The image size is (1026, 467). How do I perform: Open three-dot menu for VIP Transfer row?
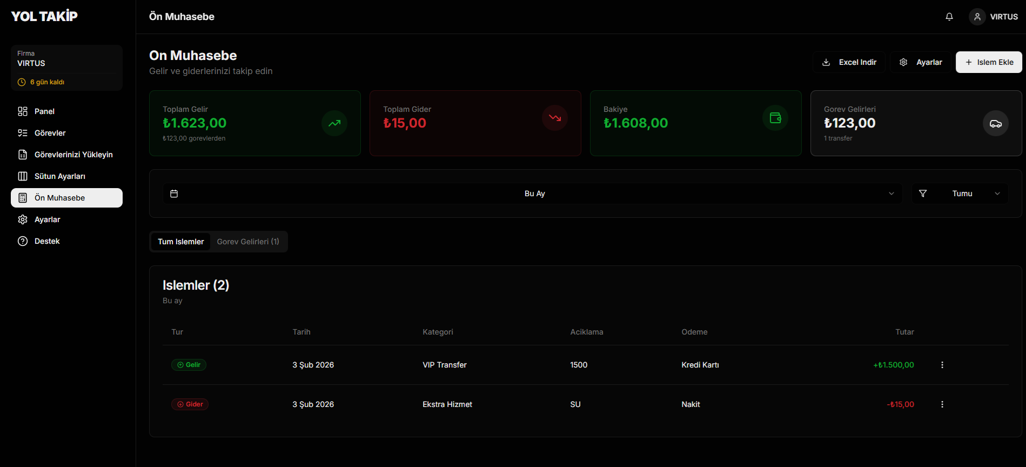[942, 365]
